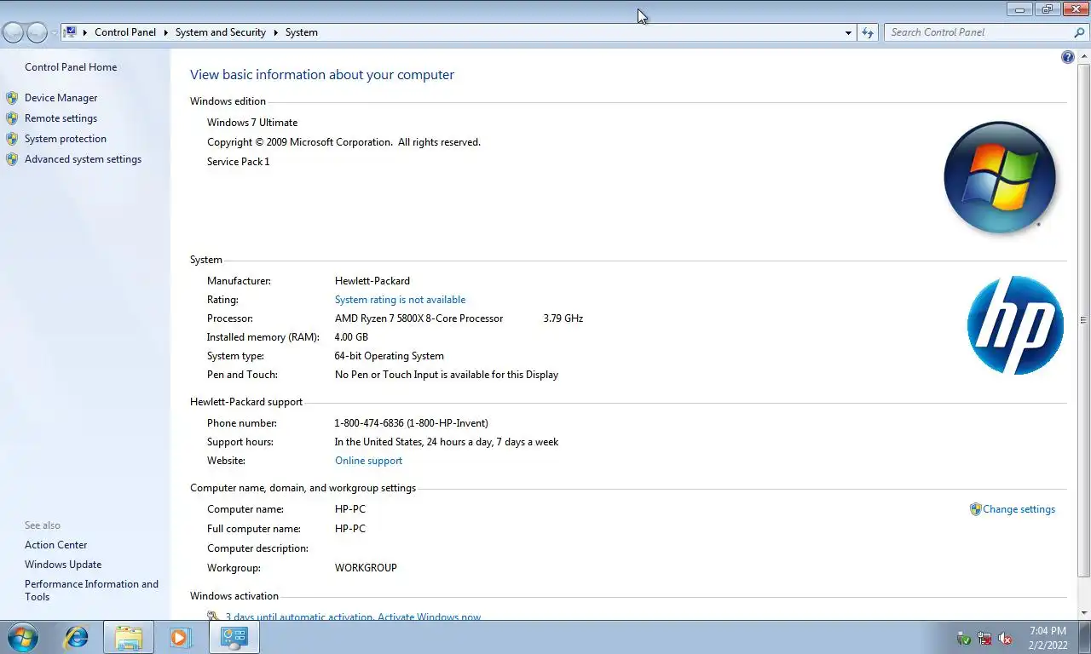Open Remote settings link
The height and width of the screenshot is (654, 1091).
point(61,118)
